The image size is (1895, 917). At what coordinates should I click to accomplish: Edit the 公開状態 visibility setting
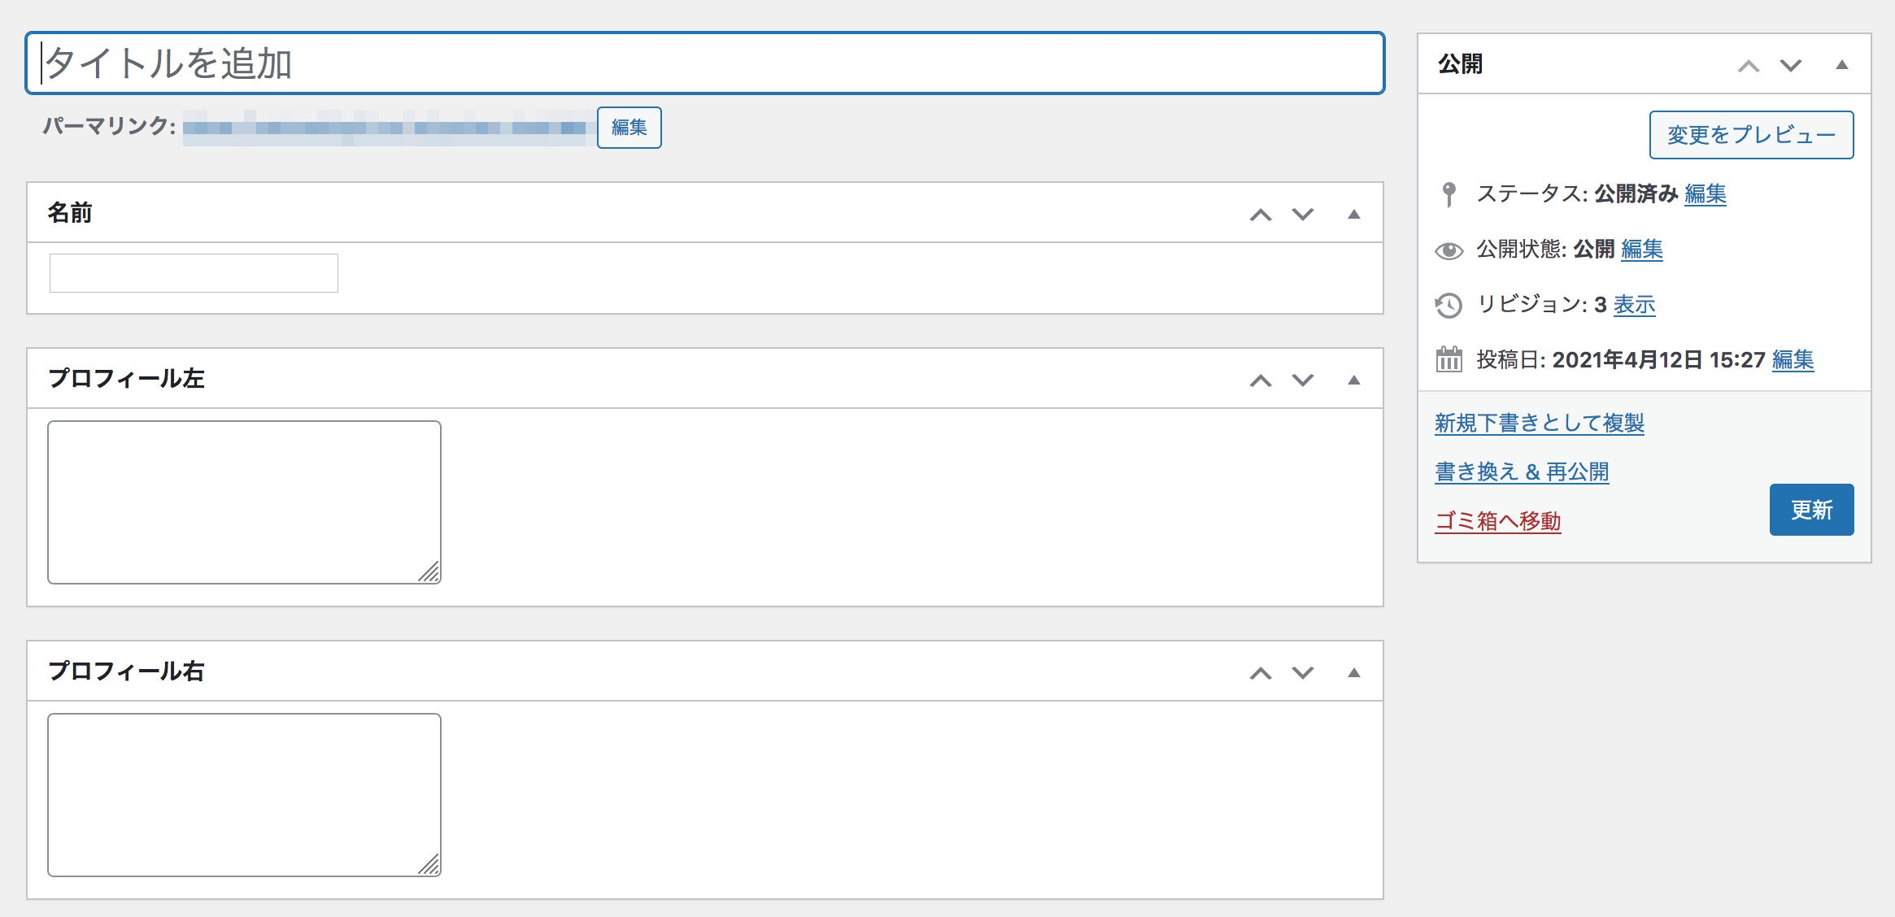pyautogui.click(x=1642, y=250)
